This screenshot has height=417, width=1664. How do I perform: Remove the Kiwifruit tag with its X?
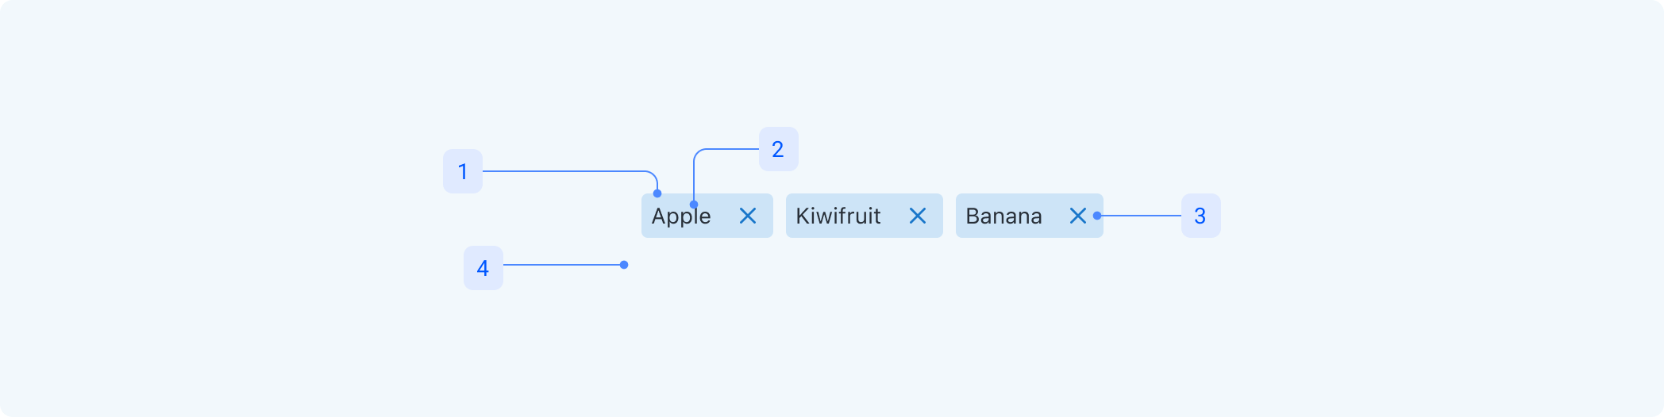[x=918, y=216]
